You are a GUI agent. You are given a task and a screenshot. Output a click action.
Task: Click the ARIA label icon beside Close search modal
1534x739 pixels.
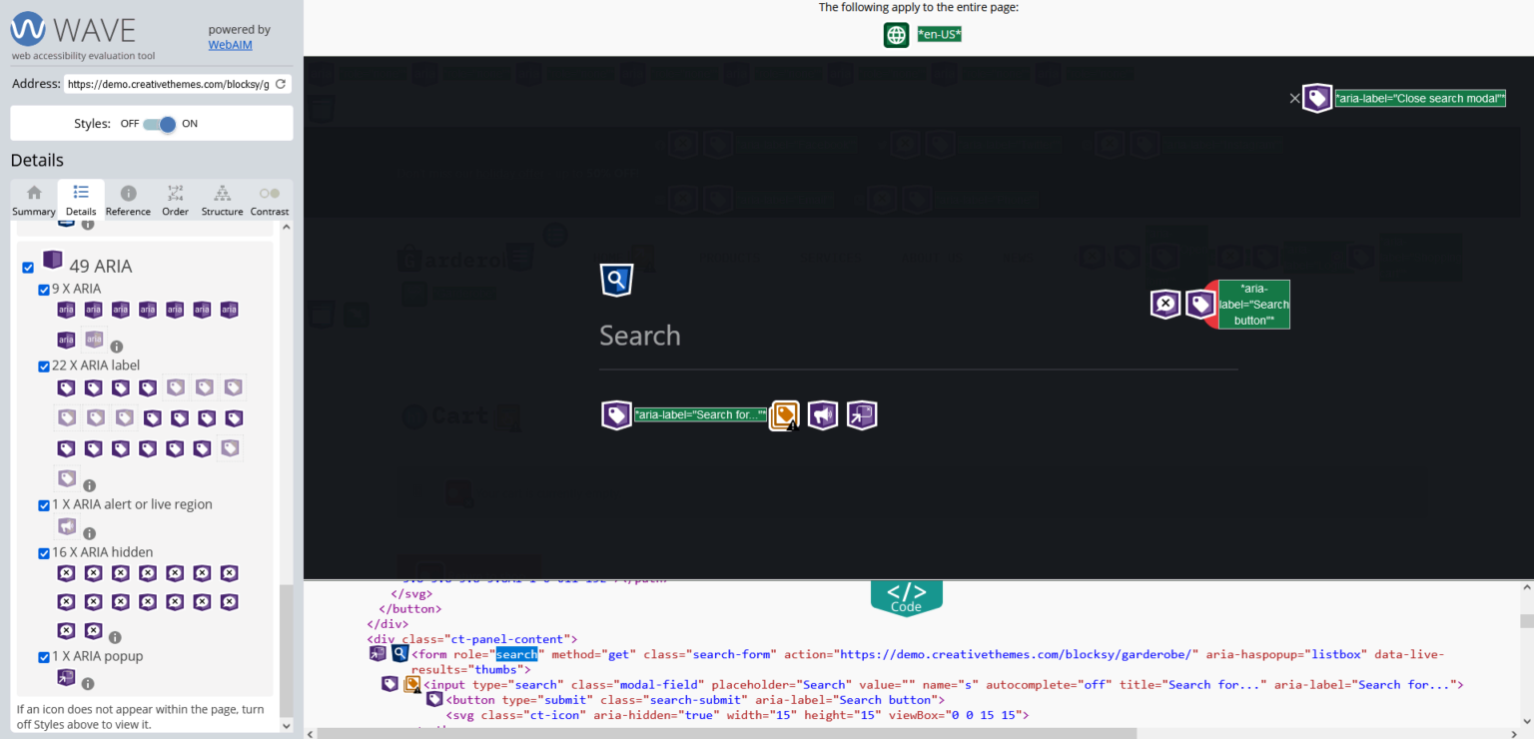click(x=1317, y=98)
